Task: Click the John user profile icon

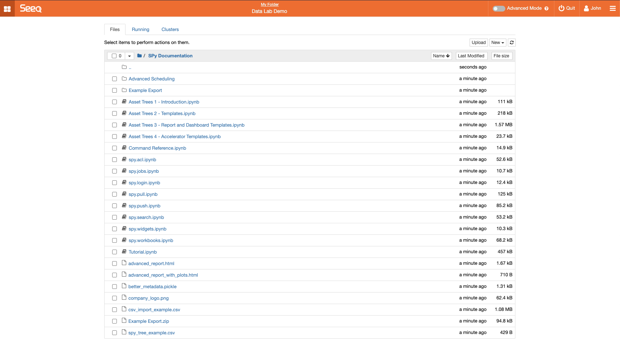Action: (586, 8)
